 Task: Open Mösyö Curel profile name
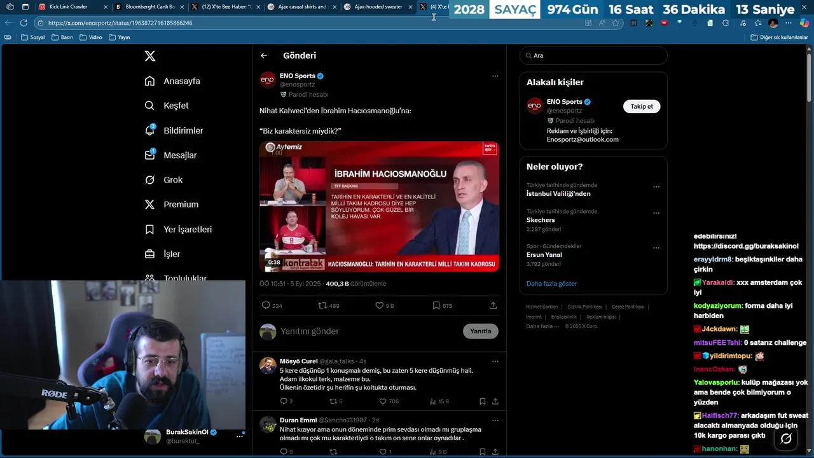pos(298,361)
